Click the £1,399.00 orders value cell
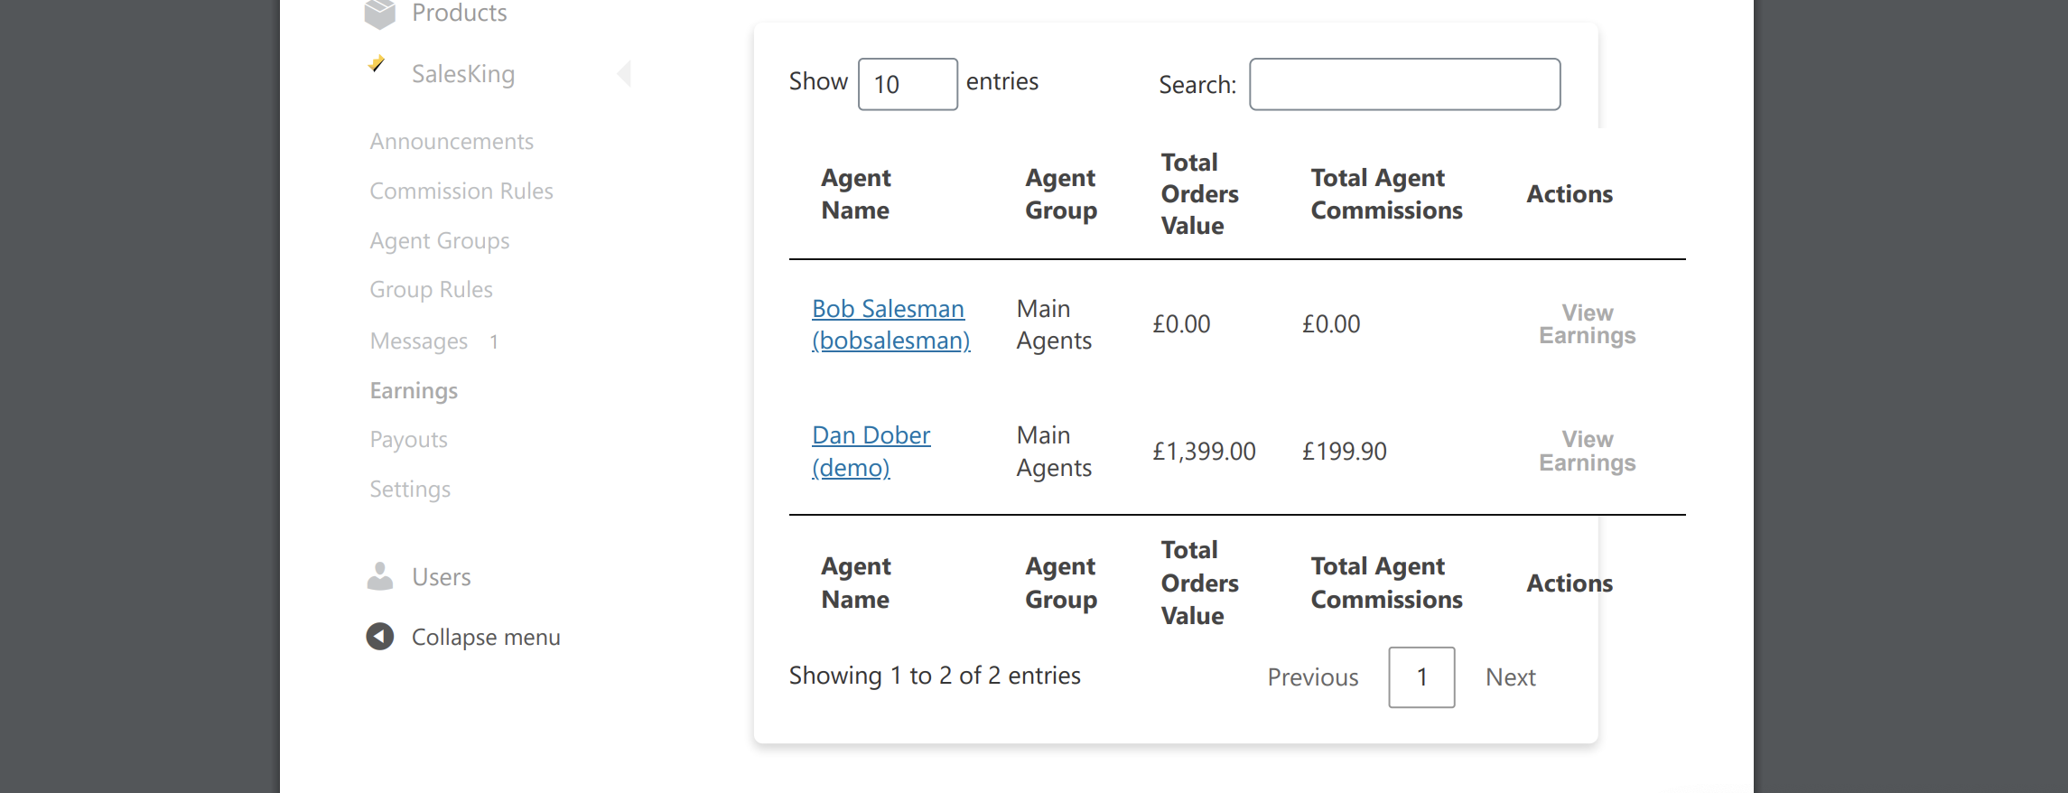The height and width of the screenshot is (793, 2068). [x=1204, y=452]
